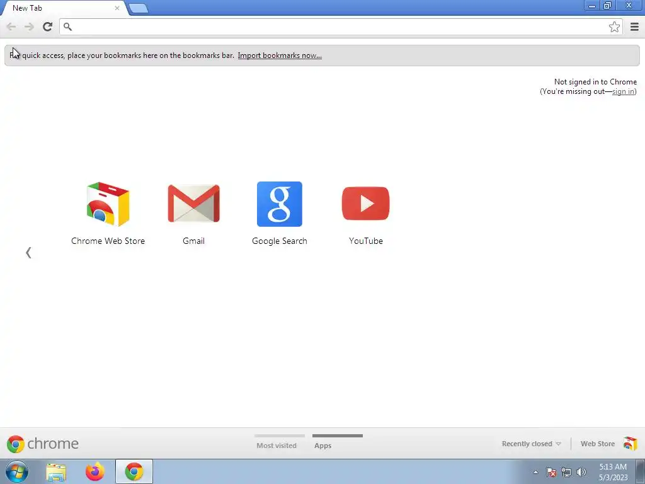The width and height of the screenshot is (645, 484).
Task: Open the Windows Start menu
Action: click(17, 471)
